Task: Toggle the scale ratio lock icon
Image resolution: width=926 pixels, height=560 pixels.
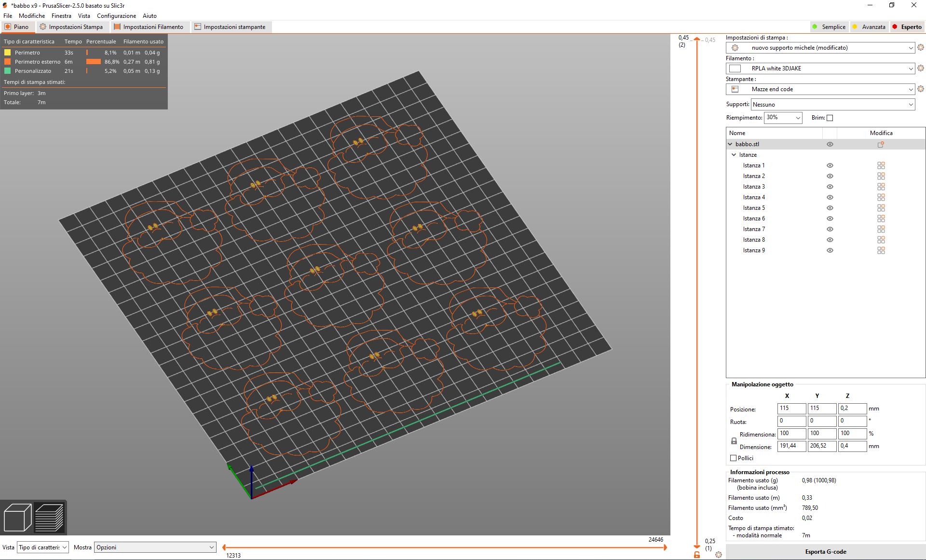Action: 734,441
